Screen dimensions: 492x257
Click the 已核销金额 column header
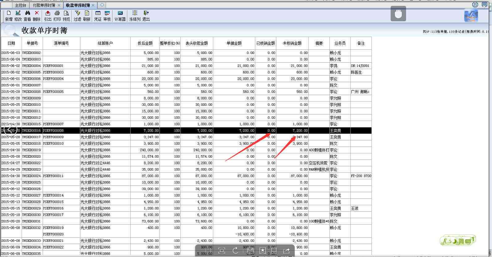265,43
